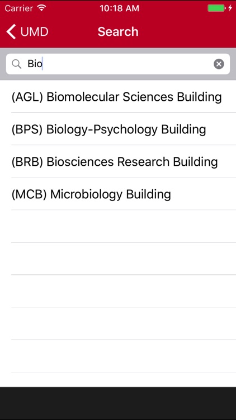Open (BPS) Biology-Psychology Building result
Screen dimensions: 236x420
point(118,129)
